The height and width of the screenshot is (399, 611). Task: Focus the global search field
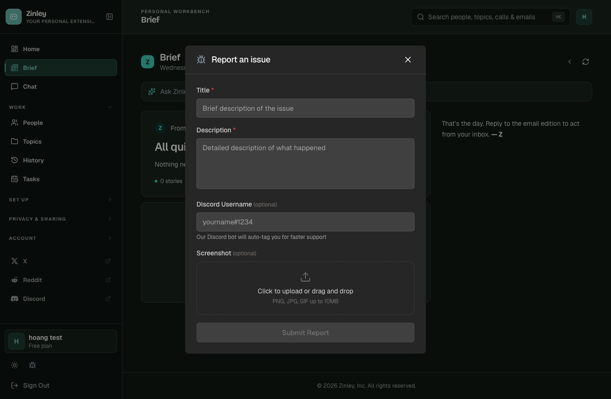pyautogui.click(x=490, y=17)
